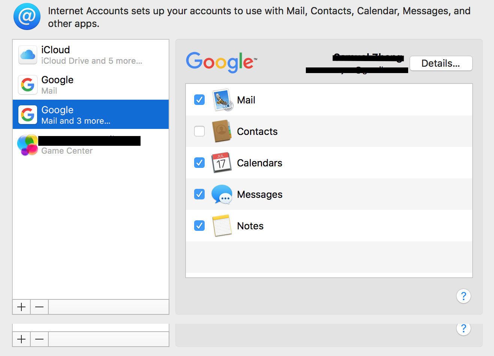Screen dimensions: 494x356
Task: Click the "iCloud Drive and 5 more..." subtitle
Action: [x=92, y=61]
